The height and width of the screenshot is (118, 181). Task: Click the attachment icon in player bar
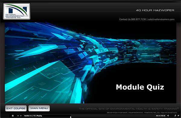tap(175, 116)
